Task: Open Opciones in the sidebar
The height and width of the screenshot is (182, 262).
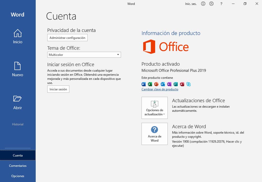Action: click(x=18, y=176)
